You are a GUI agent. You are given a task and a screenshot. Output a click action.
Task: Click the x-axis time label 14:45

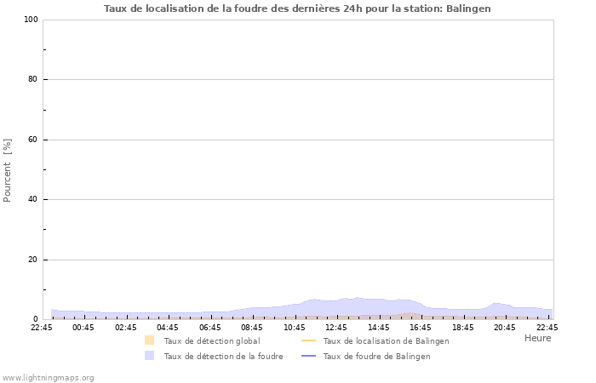(x=379, y=327)
